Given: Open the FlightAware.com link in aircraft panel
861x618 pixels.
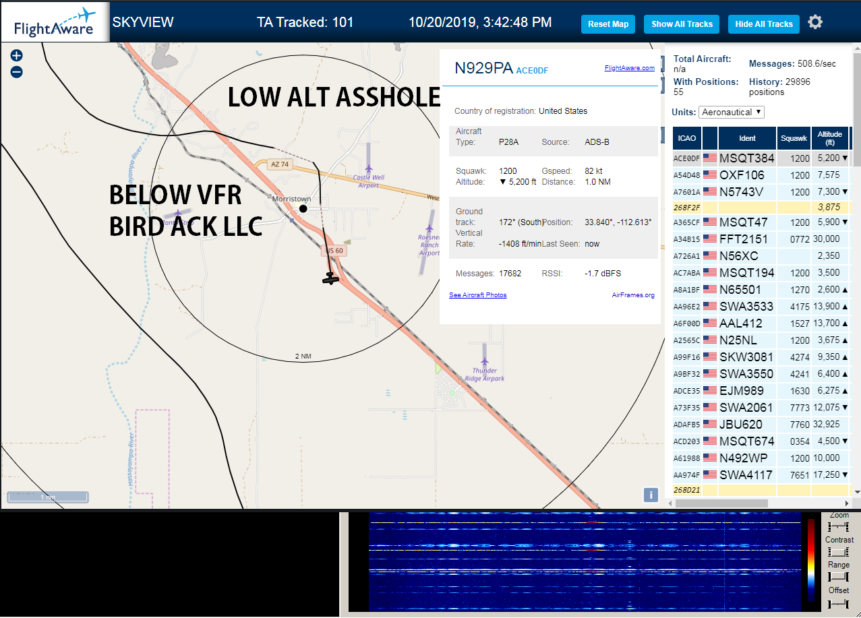Looking at the screenshot, I should [x=630, y=68].
